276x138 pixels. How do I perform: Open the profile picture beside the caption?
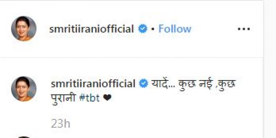24,89
